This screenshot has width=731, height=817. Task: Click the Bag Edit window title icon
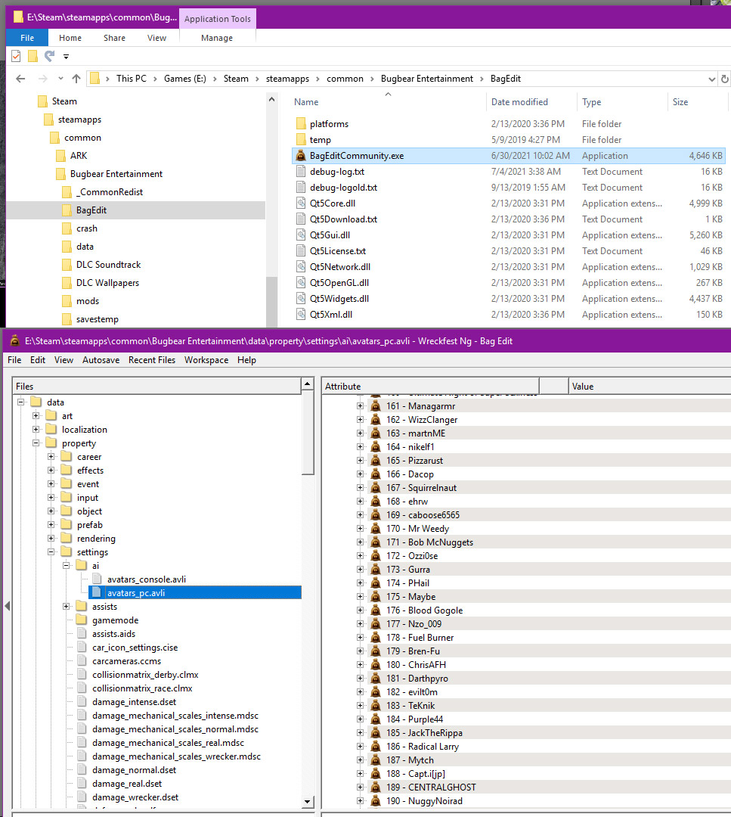[x=14, y=340]
